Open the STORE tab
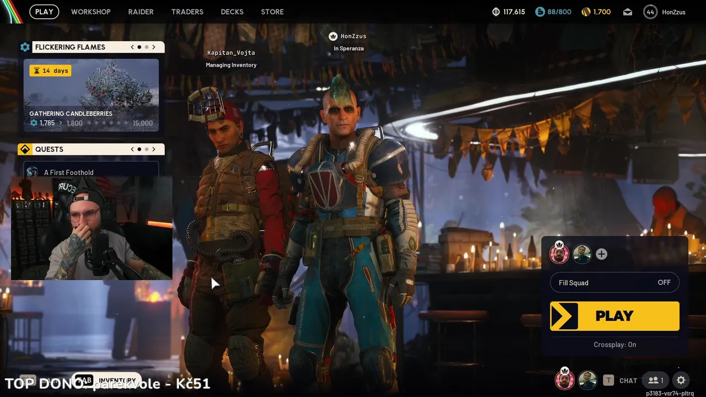Viewport: 706px width, 397px height. (272, 12)
